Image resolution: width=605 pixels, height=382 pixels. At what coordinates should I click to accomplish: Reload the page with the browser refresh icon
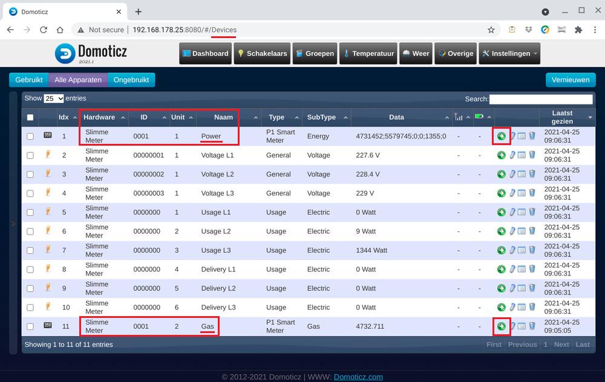point(44,30)
